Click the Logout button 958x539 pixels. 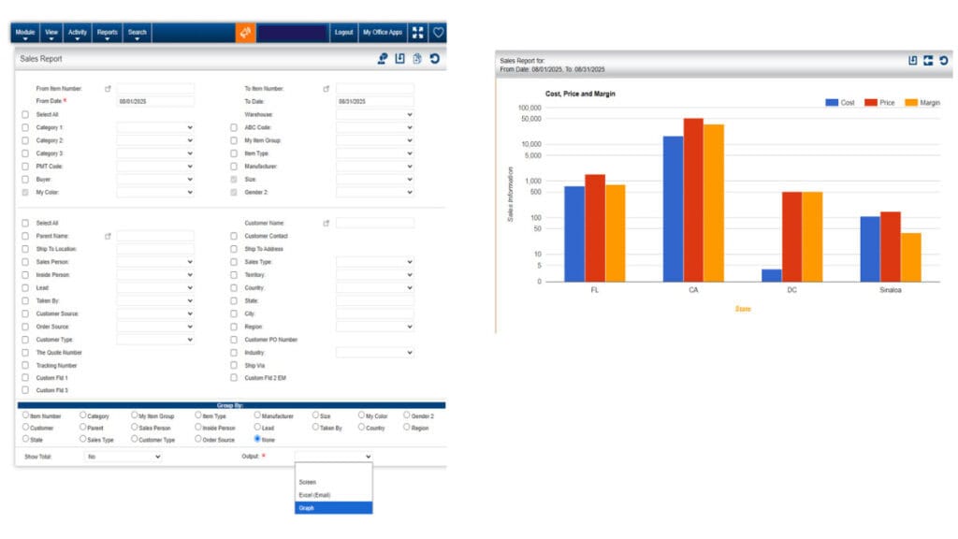[343, 33]
